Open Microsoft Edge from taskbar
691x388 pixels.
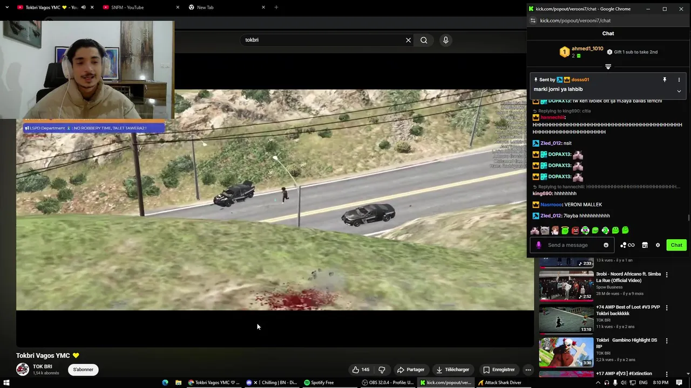point(165,383)
